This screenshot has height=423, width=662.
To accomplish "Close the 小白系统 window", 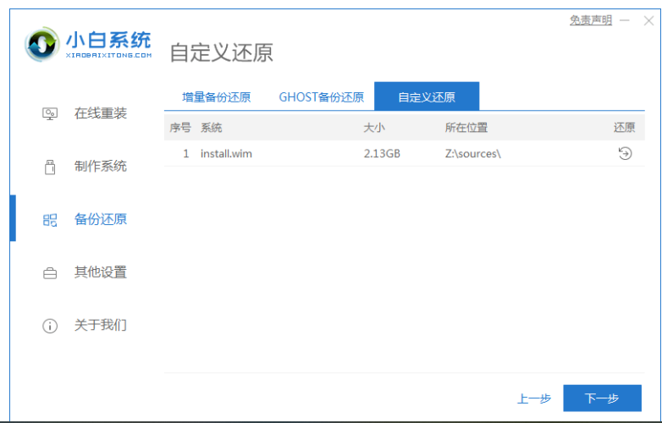I will point(648,21).
